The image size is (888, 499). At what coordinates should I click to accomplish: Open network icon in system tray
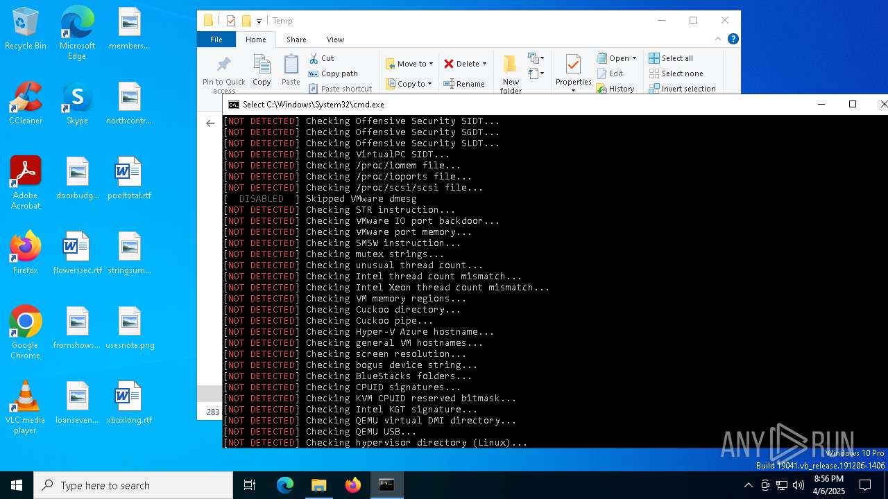[782, 485]
